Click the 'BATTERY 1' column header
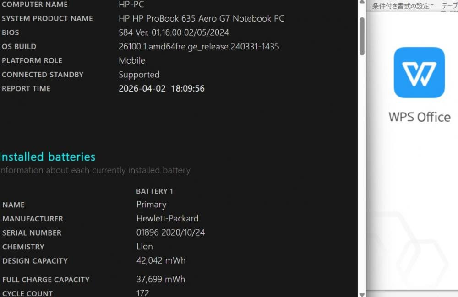Viewport: 458px width, 297px height. [x=154, y=191]
